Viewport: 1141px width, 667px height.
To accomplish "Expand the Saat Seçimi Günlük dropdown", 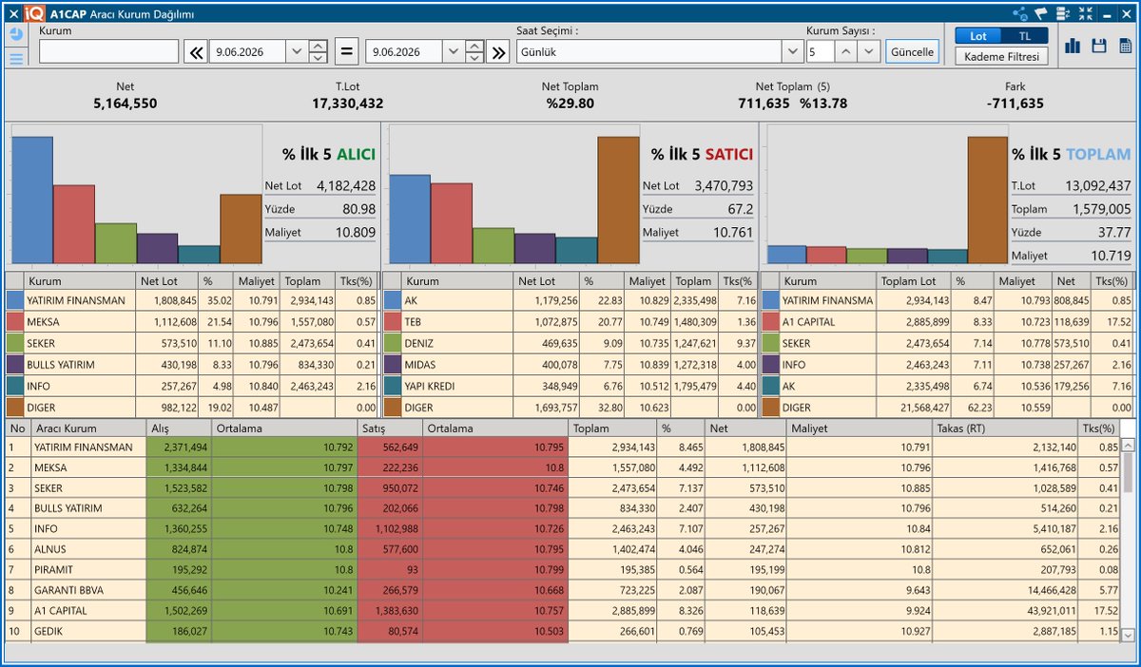I will click(x=792, y=52).
